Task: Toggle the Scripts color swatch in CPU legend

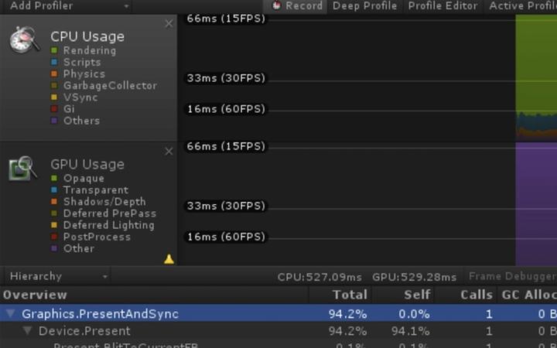Action: [54, 62]
